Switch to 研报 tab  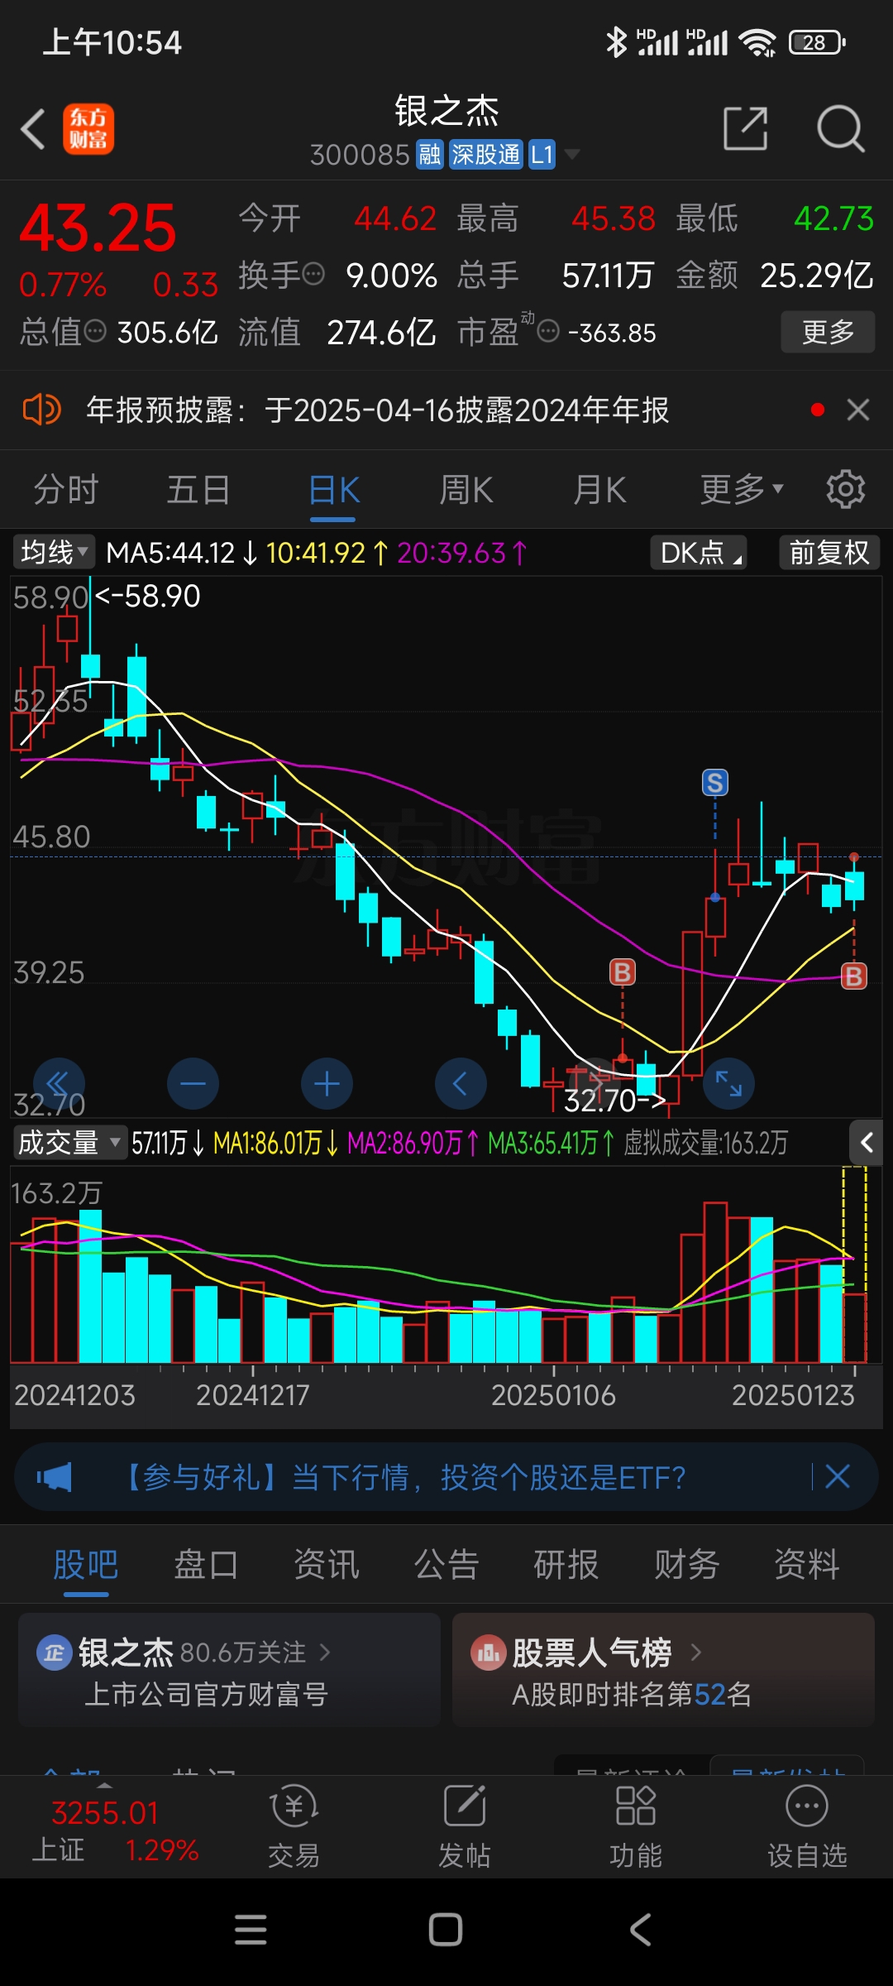click(x=566, y=1565)
